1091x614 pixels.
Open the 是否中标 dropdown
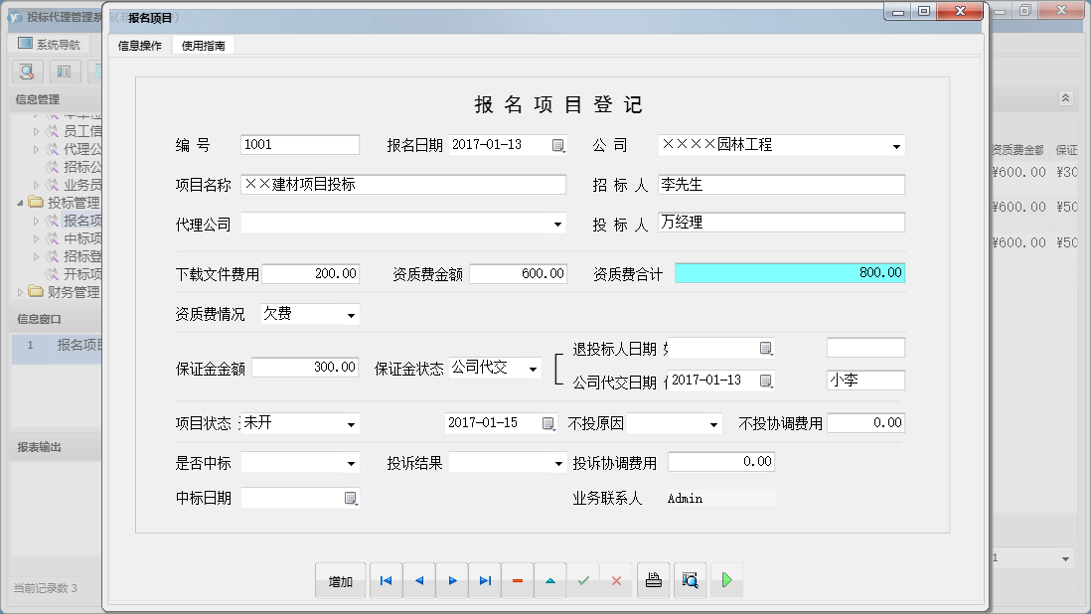pyautogui.click(x=351, y=461)
